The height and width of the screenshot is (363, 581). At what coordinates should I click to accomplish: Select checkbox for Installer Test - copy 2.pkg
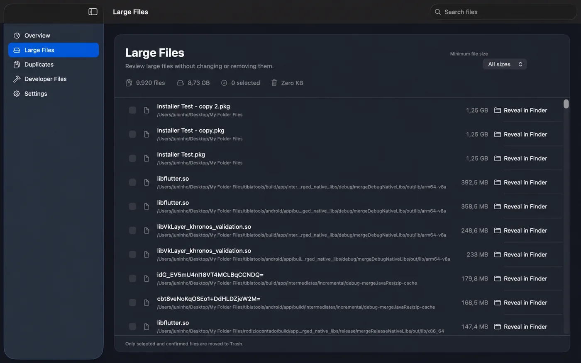click(132, 110)
